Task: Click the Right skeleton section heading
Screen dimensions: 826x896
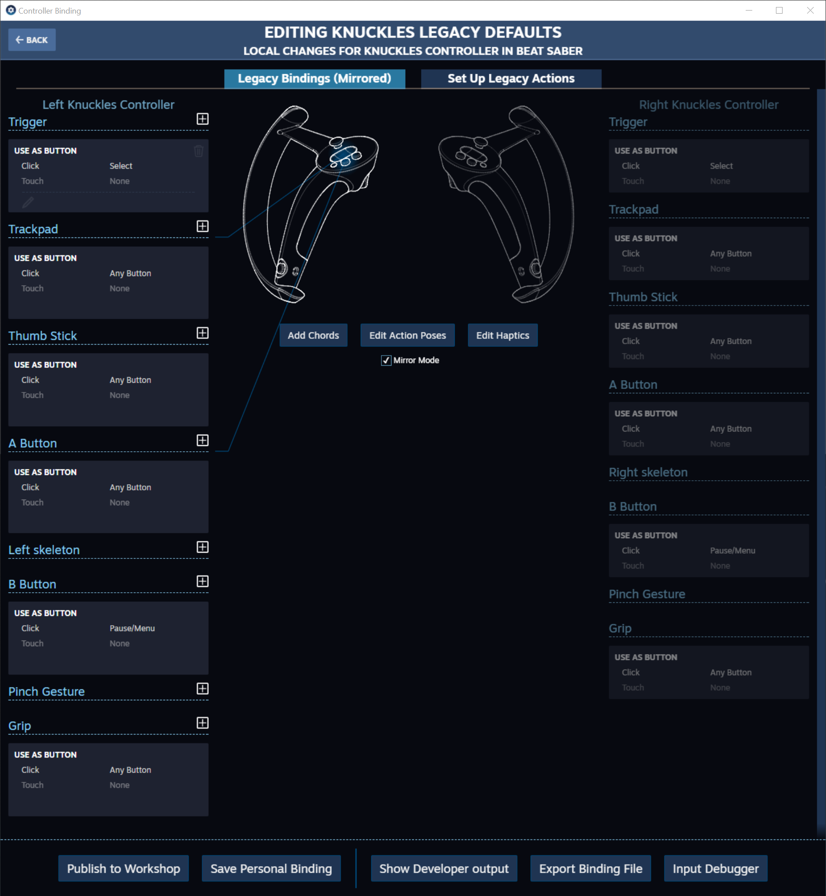Action: pos(648,473)
